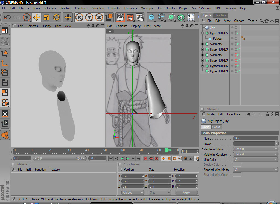
Task: Toggle the green checkmark on first HyperNURBS
Action: (x=238, y=33)
